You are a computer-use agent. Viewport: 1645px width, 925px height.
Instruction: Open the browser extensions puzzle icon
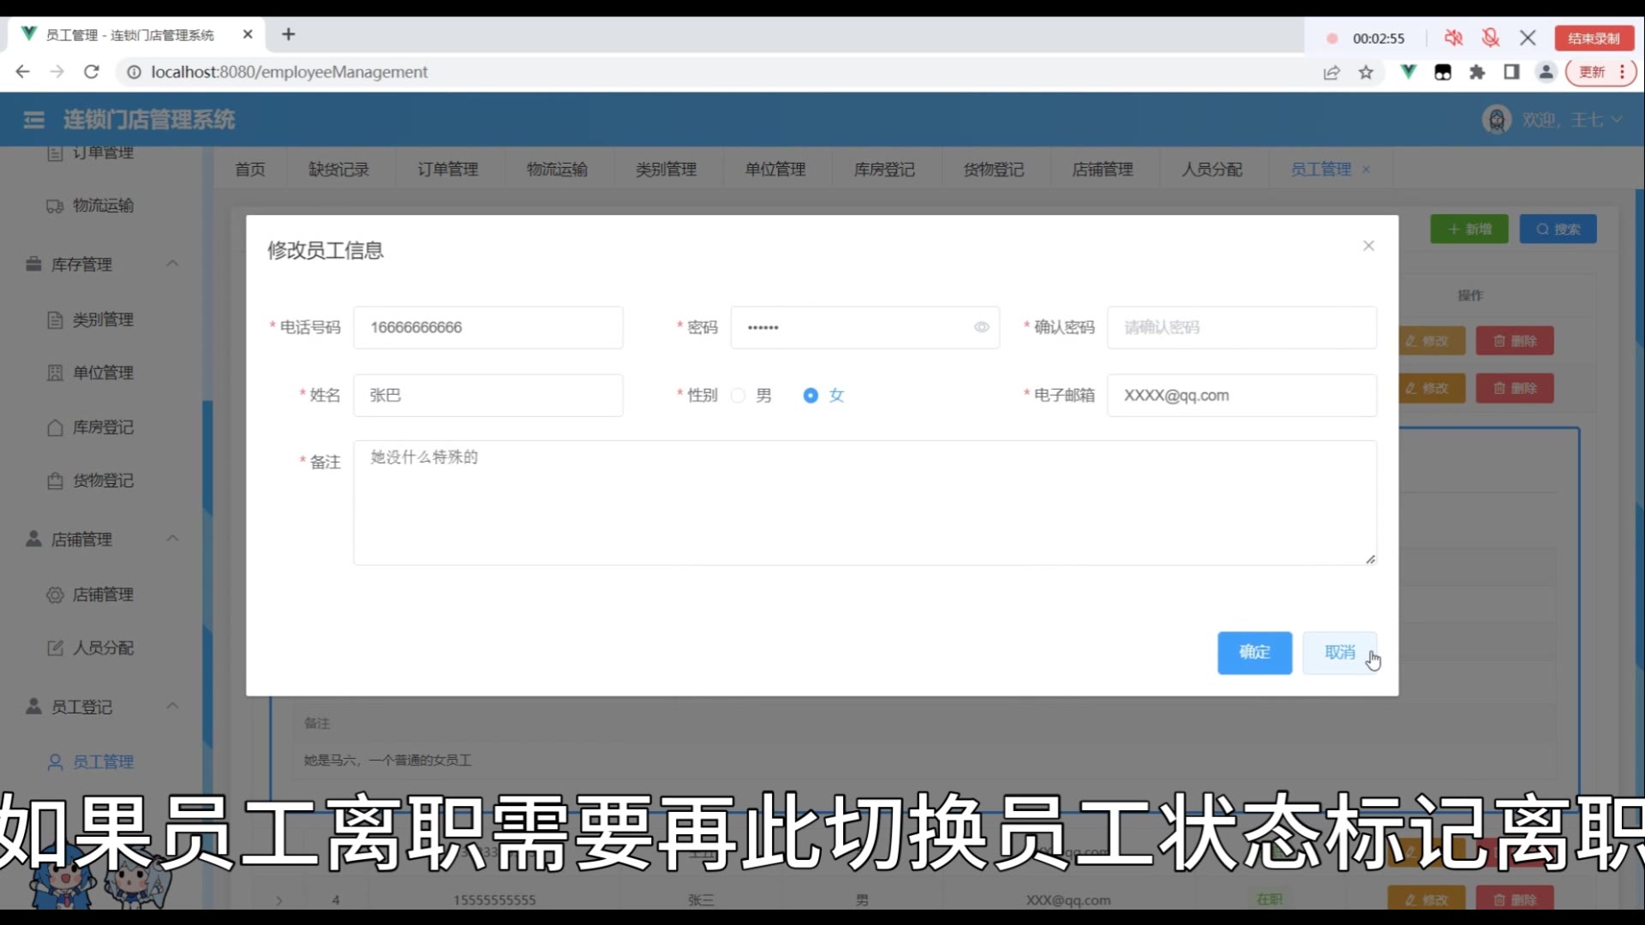tap(1477, 73)
